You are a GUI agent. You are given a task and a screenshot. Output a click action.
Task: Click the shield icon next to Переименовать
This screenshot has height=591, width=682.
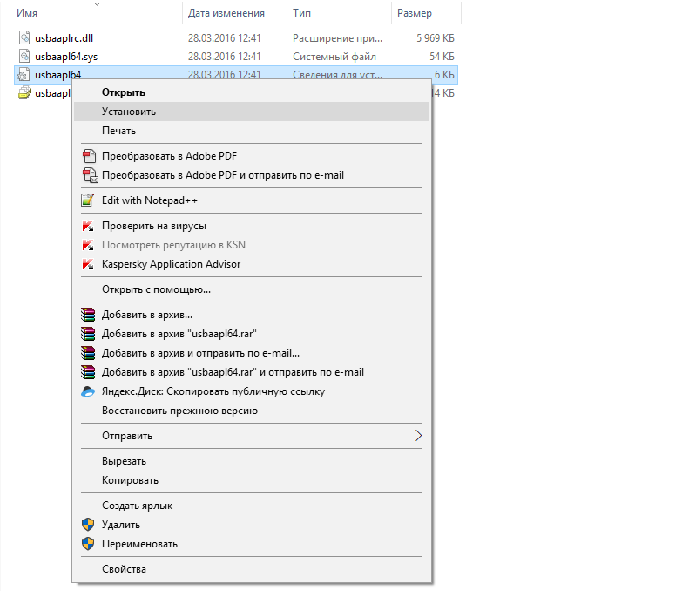87,544
